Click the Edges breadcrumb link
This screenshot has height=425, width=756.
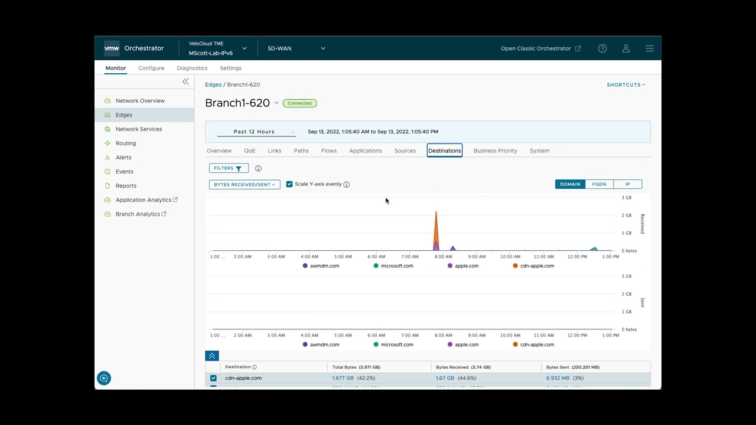tap(213, 84)
